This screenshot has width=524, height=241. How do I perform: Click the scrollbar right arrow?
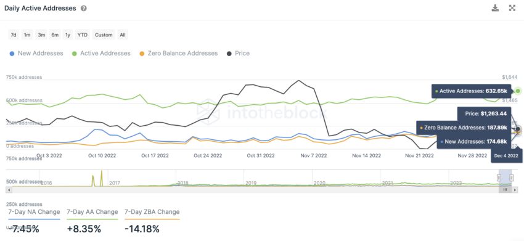coord(515,189)
